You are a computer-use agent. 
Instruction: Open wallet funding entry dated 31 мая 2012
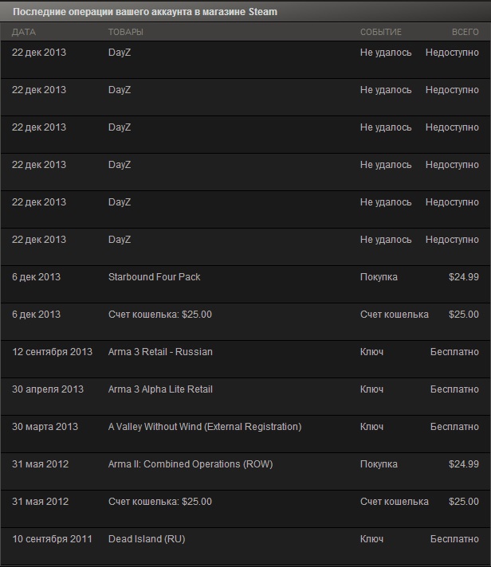[x=245, y=509]
